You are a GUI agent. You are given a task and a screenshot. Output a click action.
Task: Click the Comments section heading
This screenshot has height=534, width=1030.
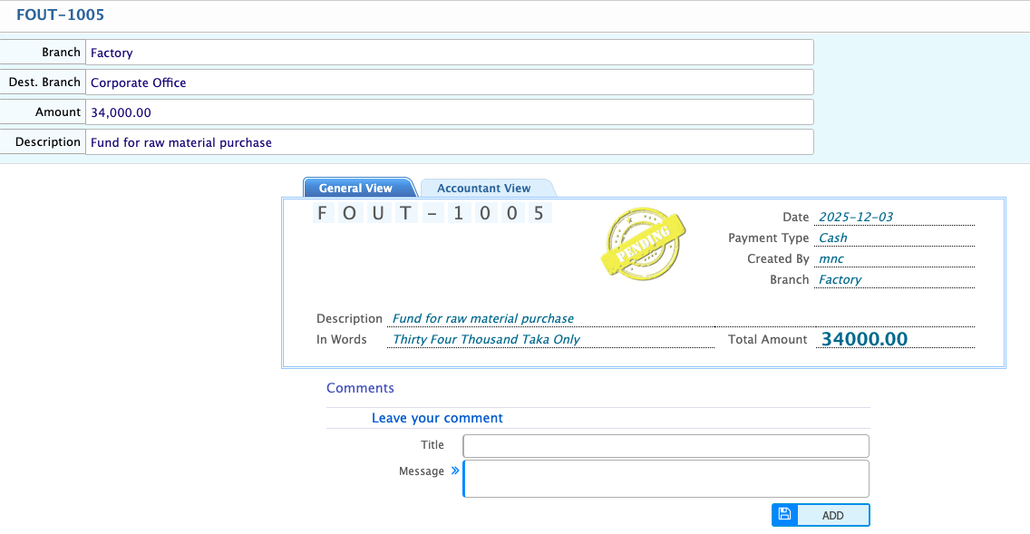point(360,388)
